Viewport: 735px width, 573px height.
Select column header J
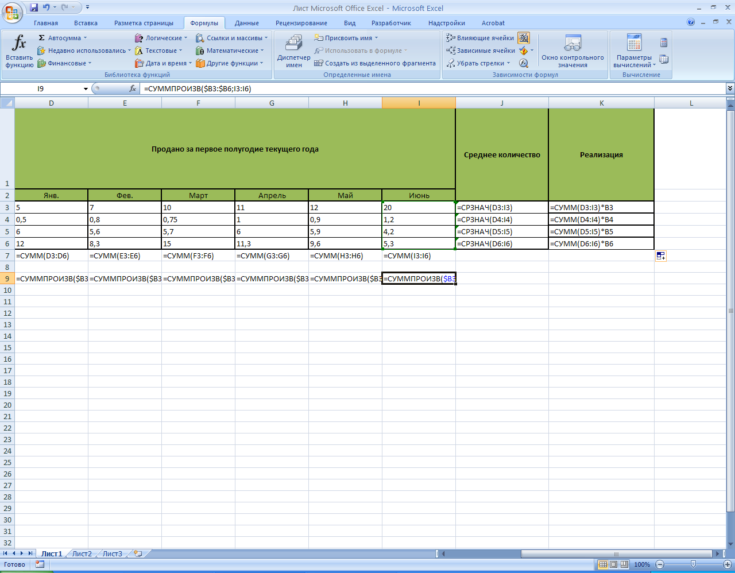(x=502, y=103)
